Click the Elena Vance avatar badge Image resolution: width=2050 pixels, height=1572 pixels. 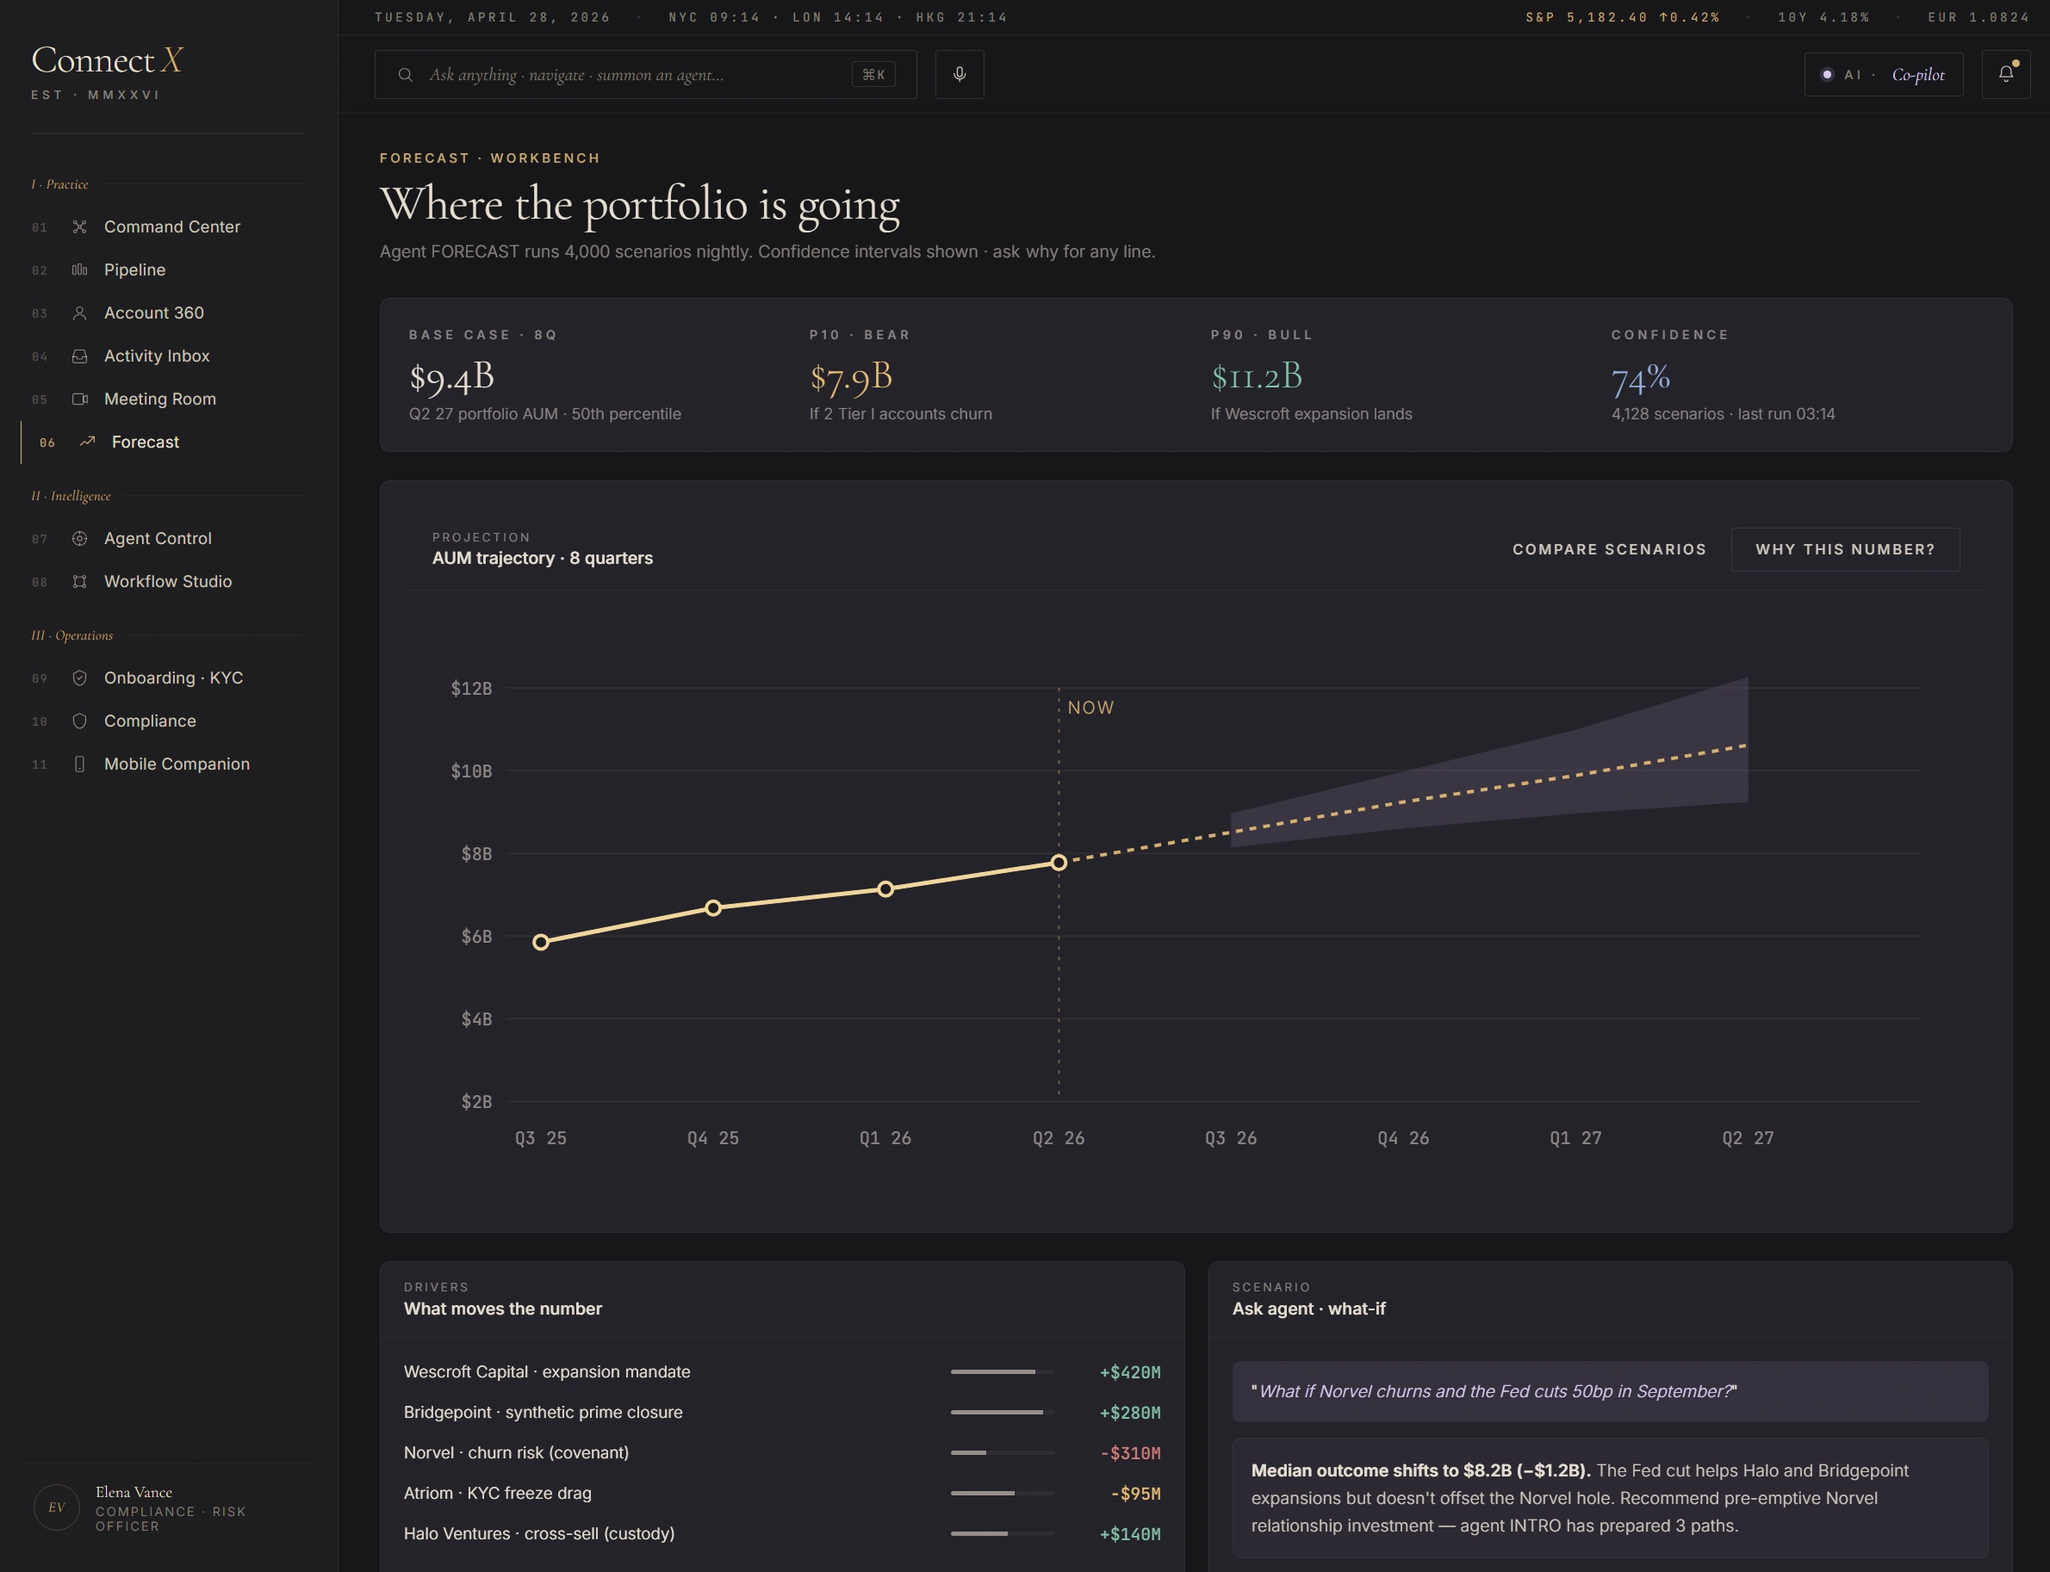point(57,1506)
